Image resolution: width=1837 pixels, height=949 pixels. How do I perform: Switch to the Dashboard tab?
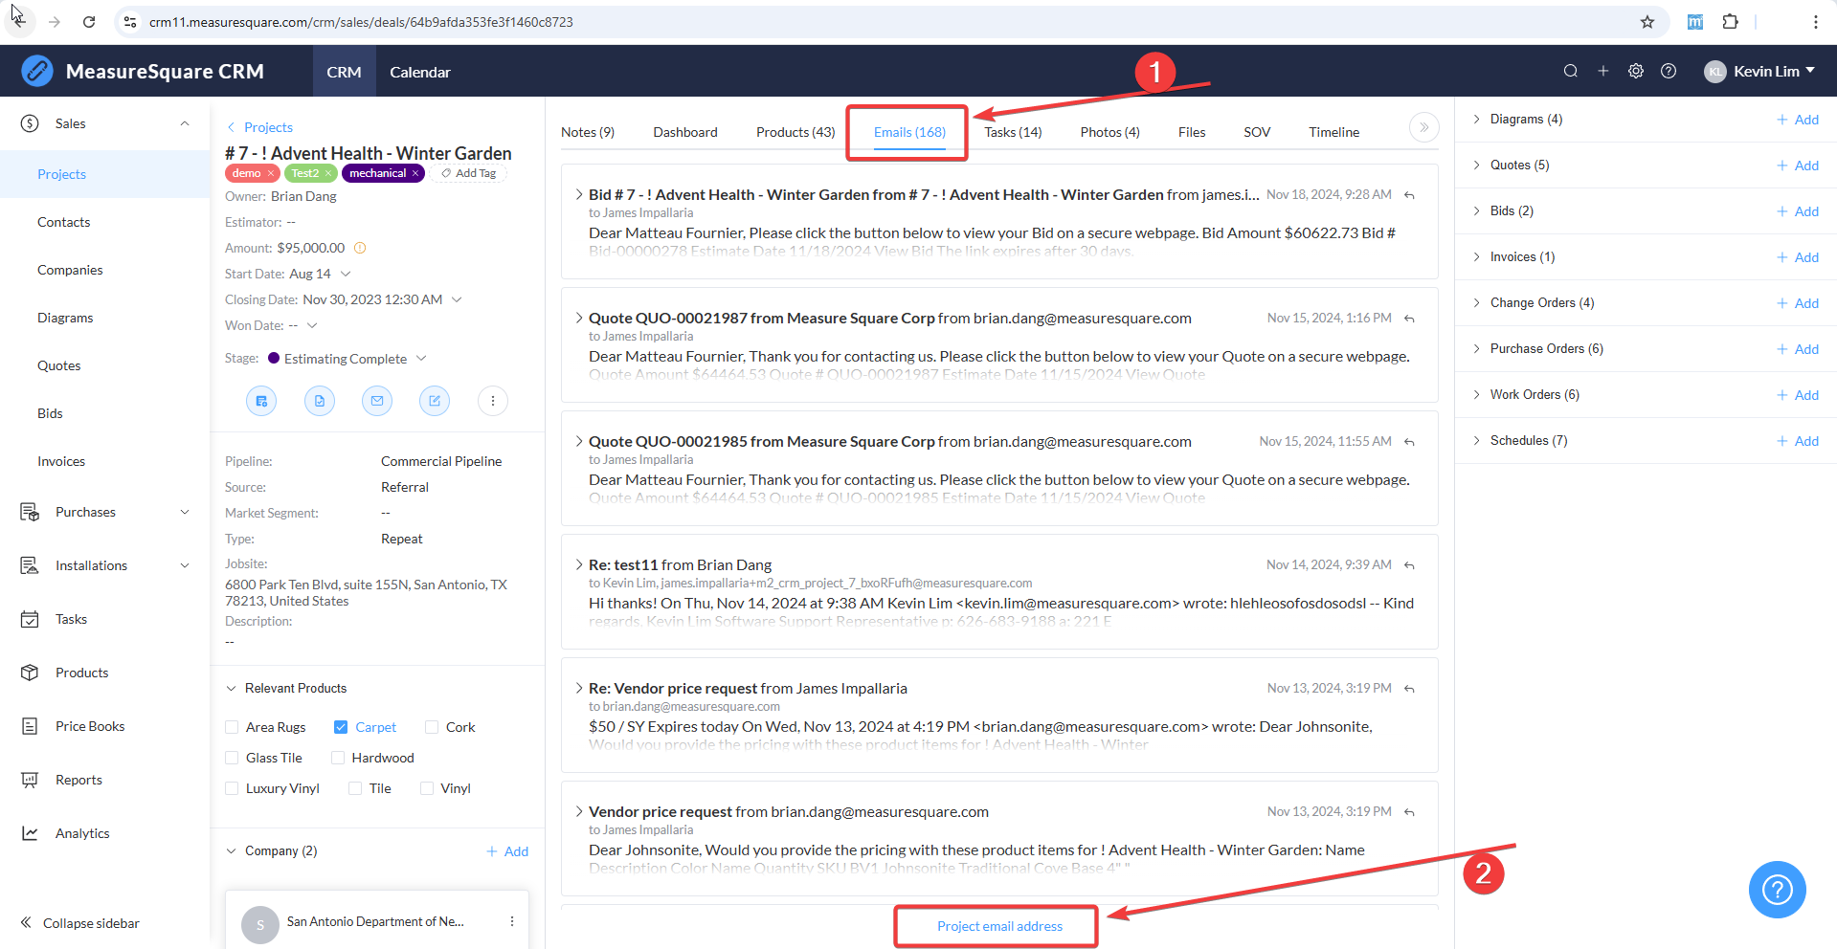pos(685,132)
